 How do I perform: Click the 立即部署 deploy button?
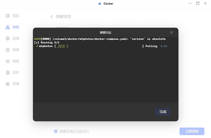(x=192, y=131)
